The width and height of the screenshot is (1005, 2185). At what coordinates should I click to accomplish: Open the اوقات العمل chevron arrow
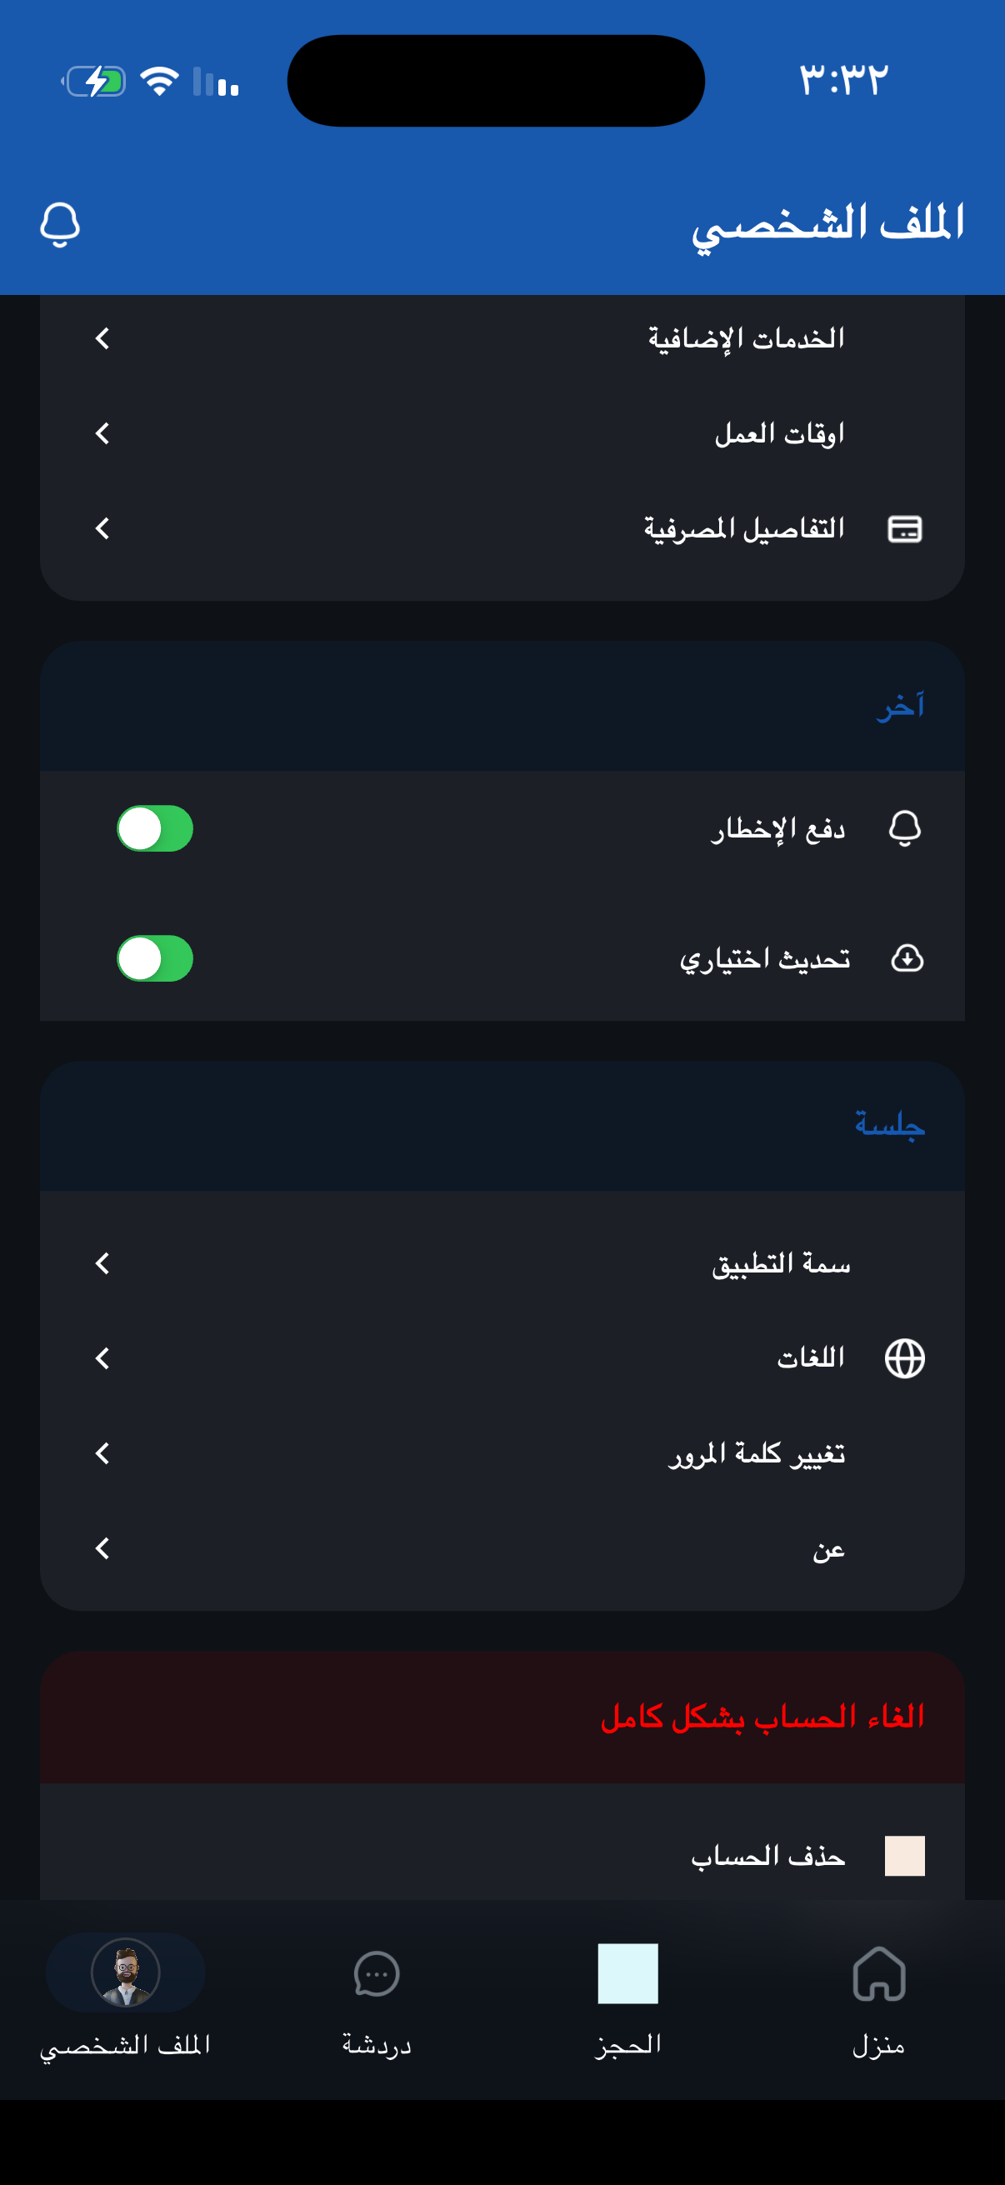(x=102, y=433)
